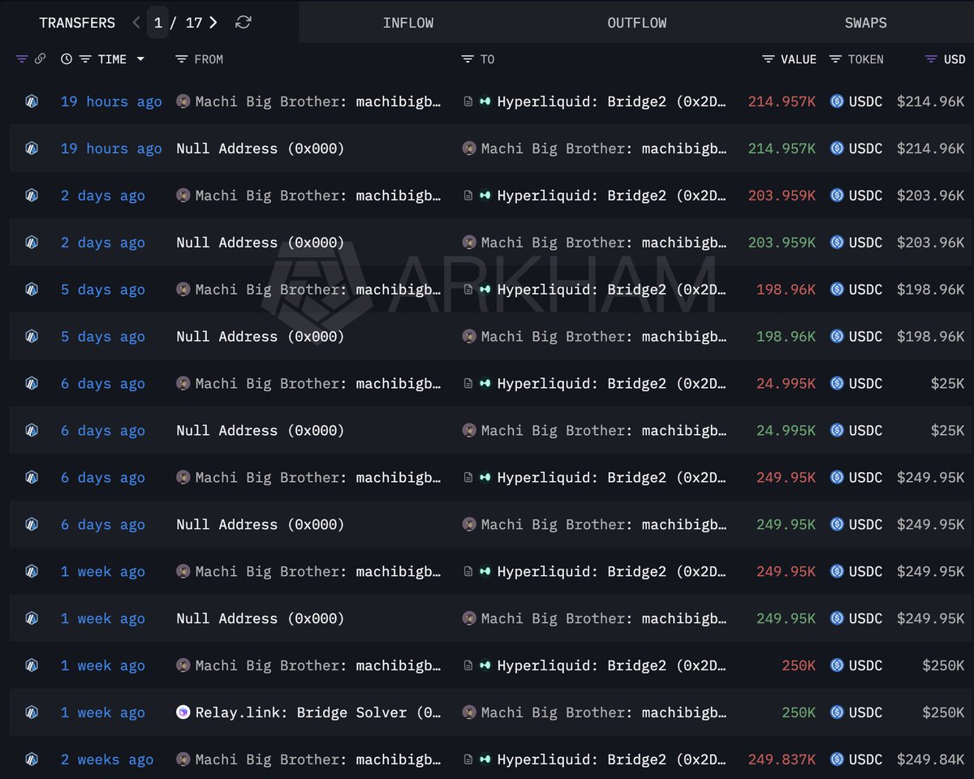
Task: Open the first "19 hours ago" transaction link
Action: pyautogui.click(x=111, y=101)
